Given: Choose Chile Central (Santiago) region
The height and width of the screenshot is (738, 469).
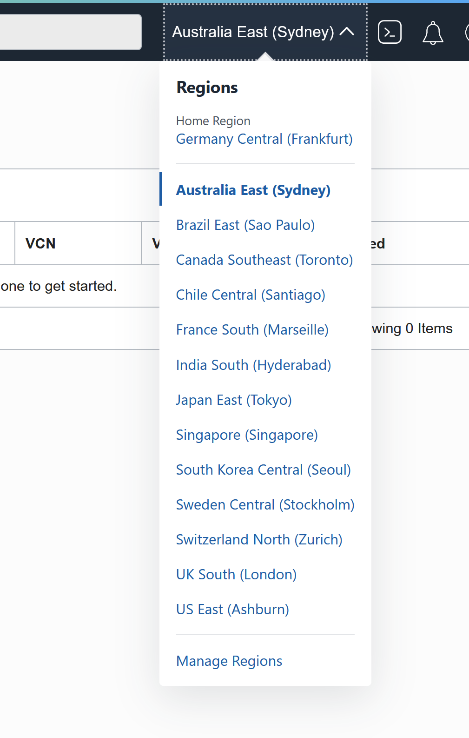Looking at the screenshot, I should (251, 295).
